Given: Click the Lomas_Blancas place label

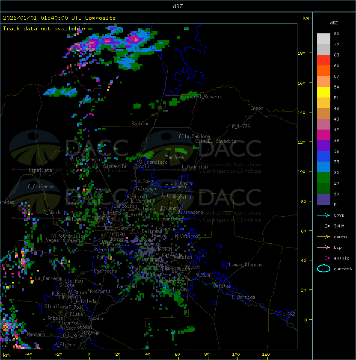Looking at the screenshot, I should click(245, 265).
